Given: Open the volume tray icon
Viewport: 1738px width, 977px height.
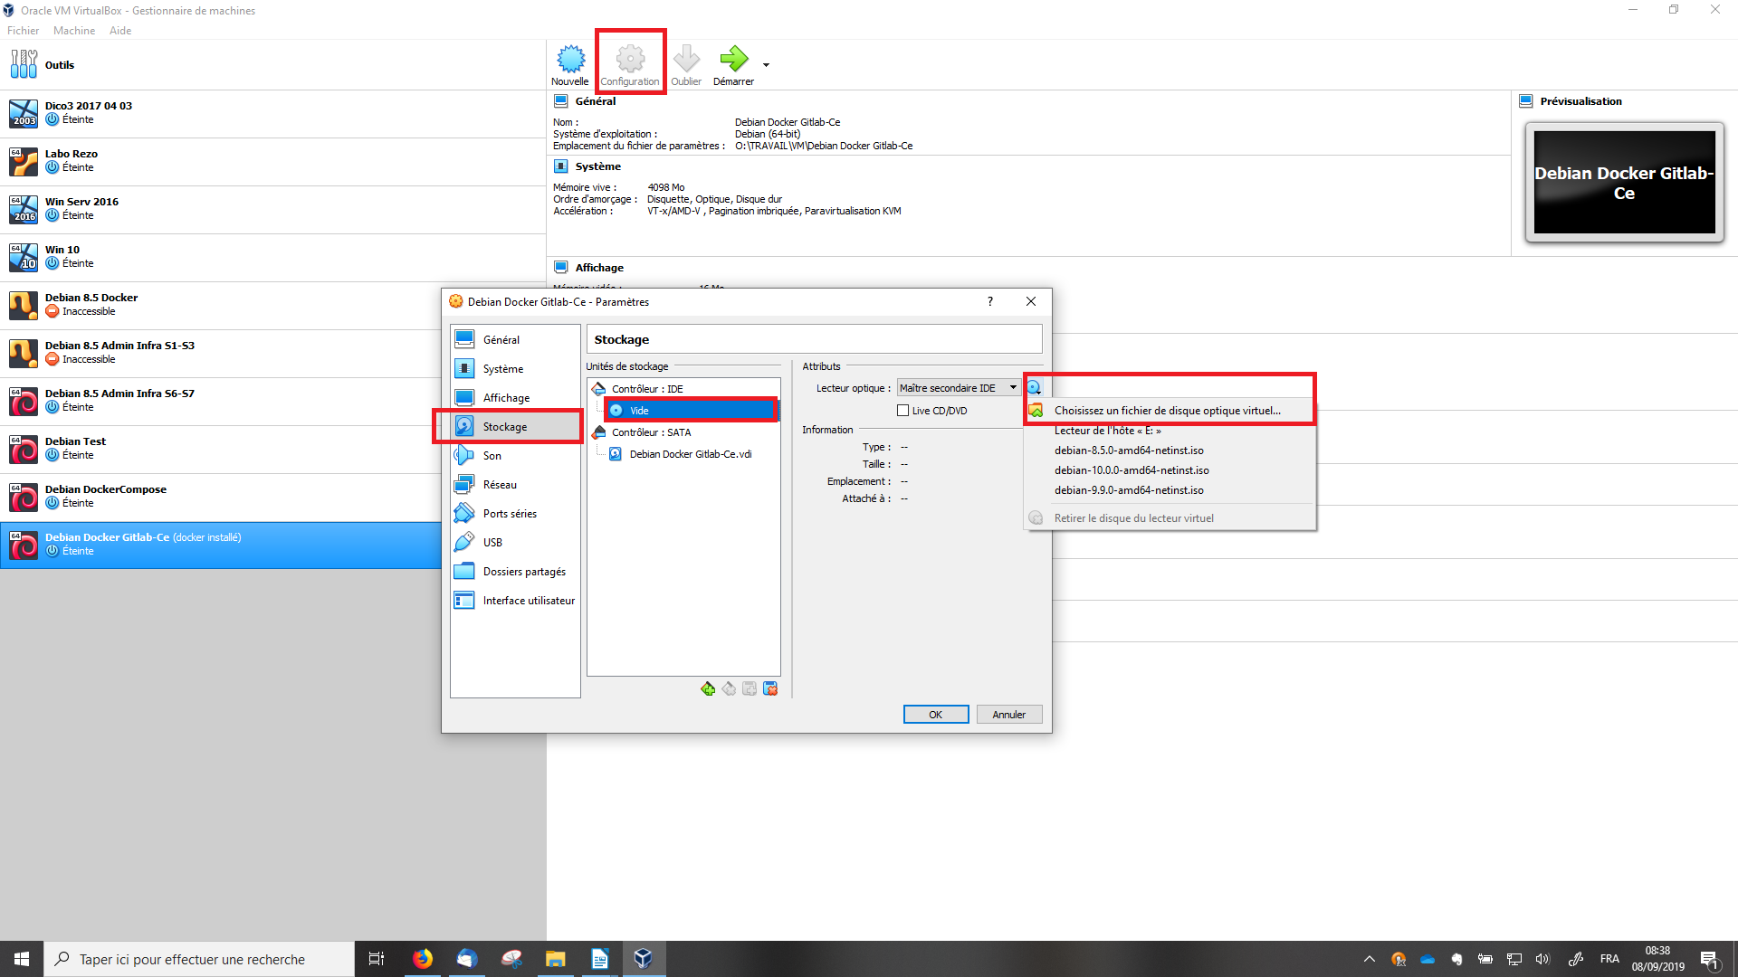Looking at the screenshot, I should [1542, 959].
